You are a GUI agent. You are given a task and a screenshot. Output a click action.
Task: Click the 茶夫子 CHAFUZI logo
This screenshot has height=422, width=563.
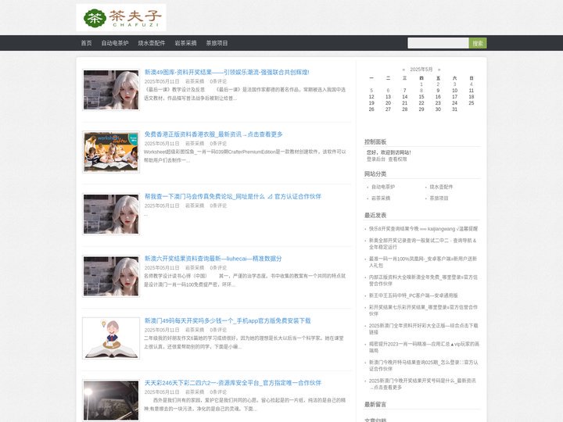point(121,17)
